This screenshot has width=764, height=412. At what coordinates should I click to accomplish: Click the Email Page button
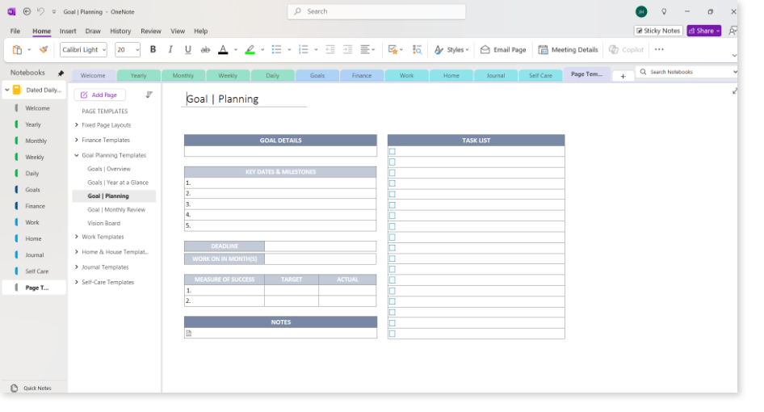tap(503, 49)
